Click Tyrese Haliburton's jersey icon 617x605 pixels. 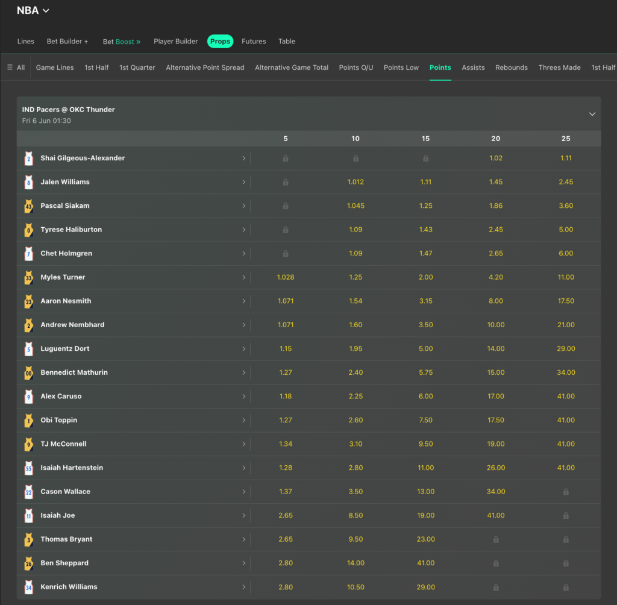[x=28, y=230]
